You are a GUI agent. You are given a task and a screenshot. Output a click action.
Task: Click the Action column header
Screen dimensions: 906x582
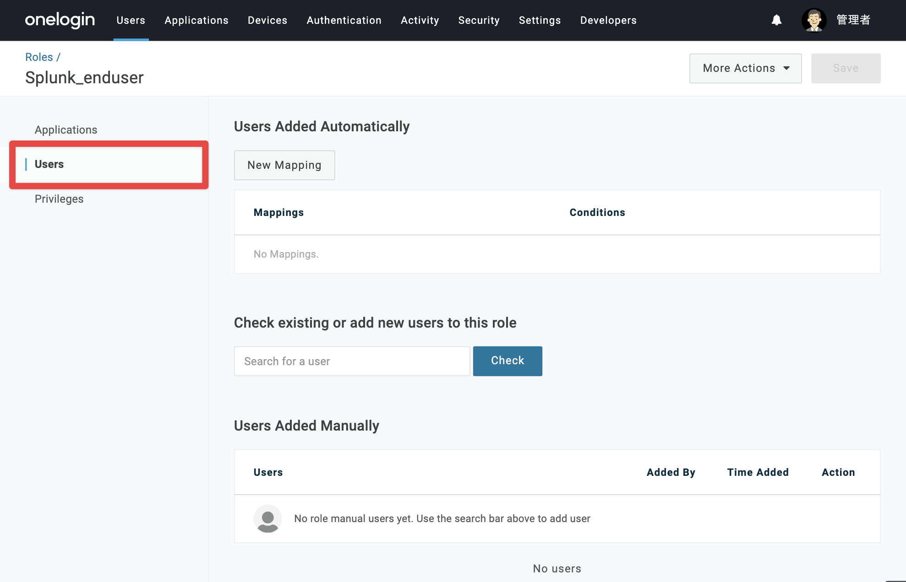[x=838, y=472]
